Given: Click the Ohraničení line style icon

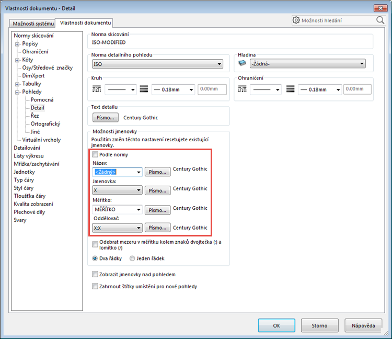Looking at the screenshot, I should pyautogui.click(x=242, y=89).
